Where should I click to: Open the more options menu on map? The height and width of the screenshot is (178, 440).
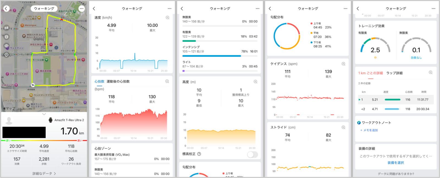click(81, 9)
